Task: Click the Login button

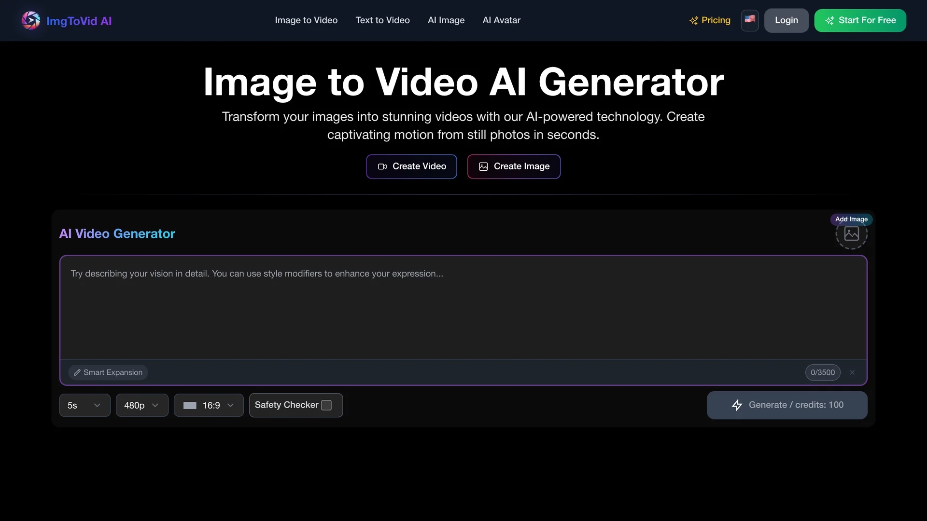Action: [x=786, y=20]
